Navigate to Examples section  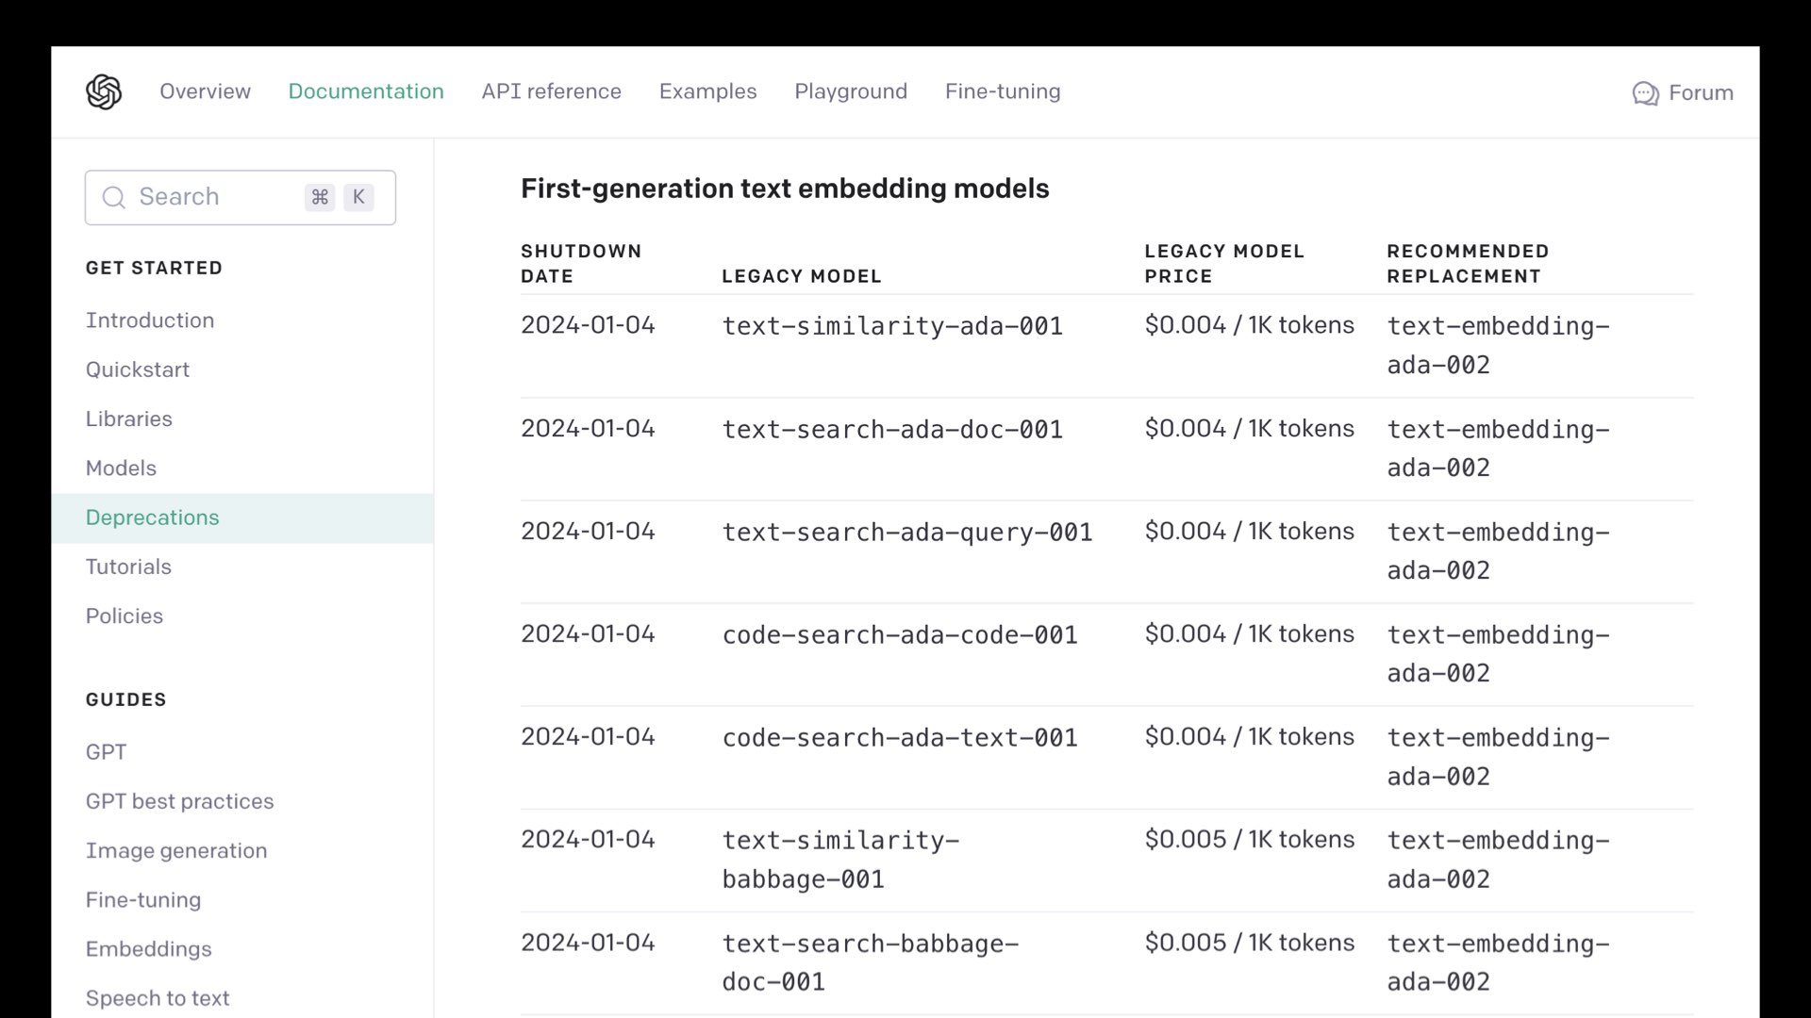707,90
